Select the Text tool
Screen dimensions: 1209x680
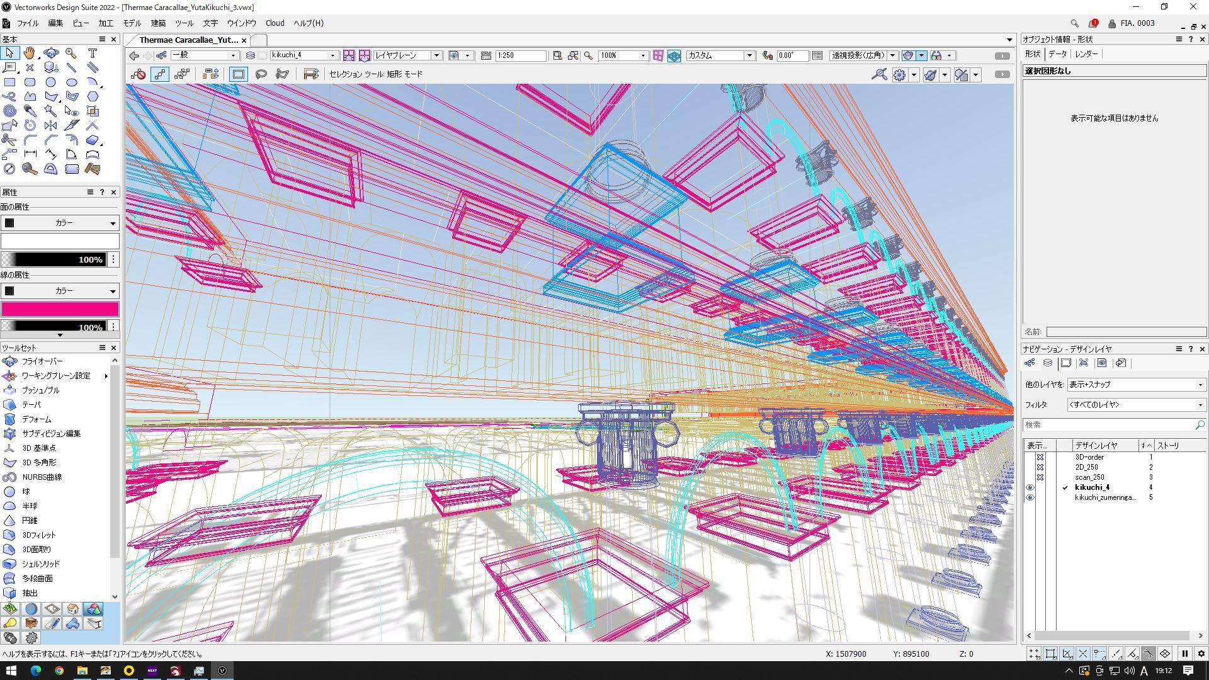pos(92,54)
